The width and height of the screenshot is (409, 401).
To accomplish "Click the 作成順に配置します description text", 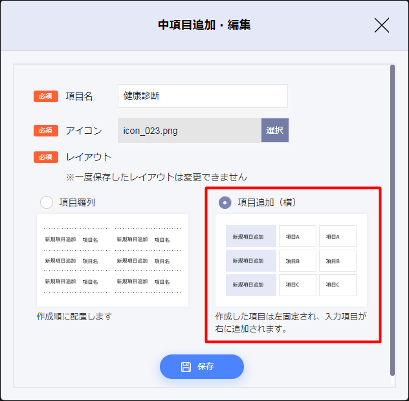I will (74, 316).
